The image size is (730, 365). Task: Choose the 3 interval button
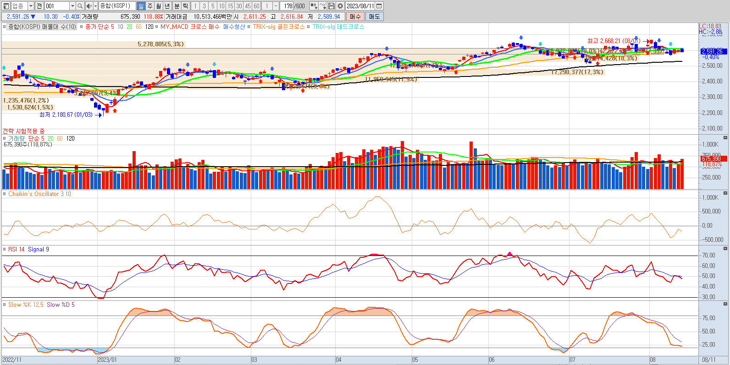(x=204, y=6)
